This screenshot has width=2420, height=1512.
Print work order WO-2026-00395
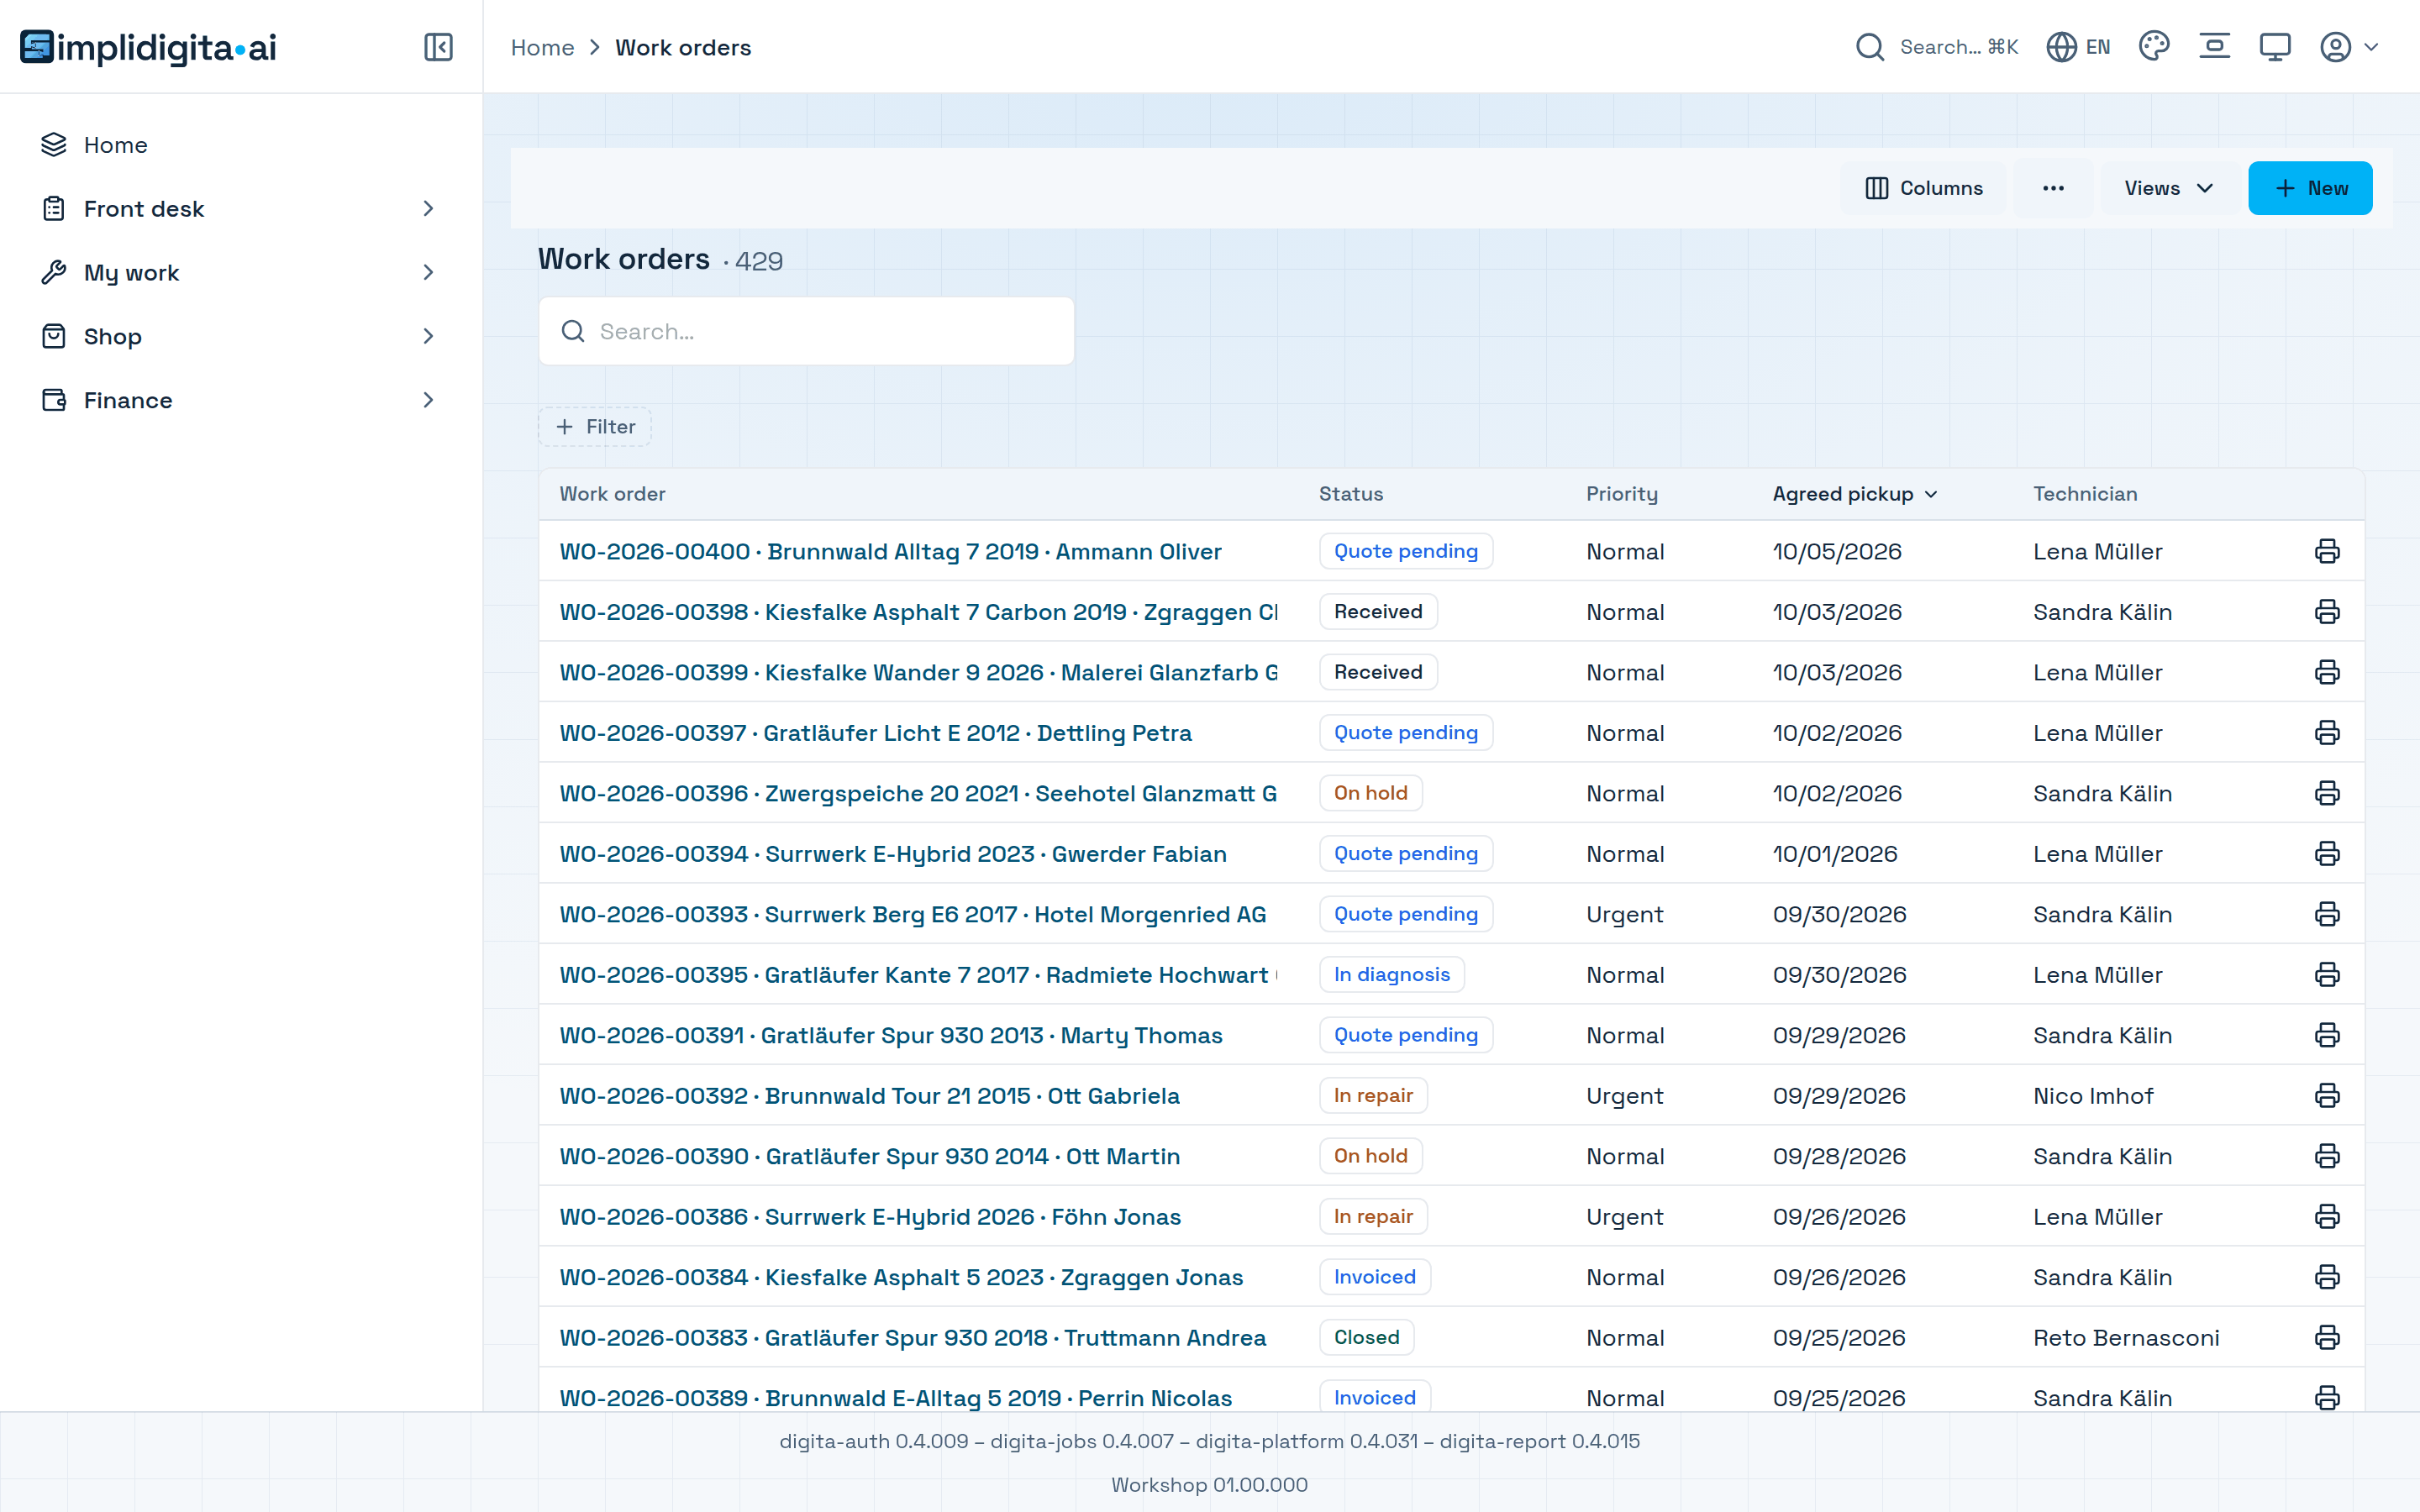point(2327,975)
